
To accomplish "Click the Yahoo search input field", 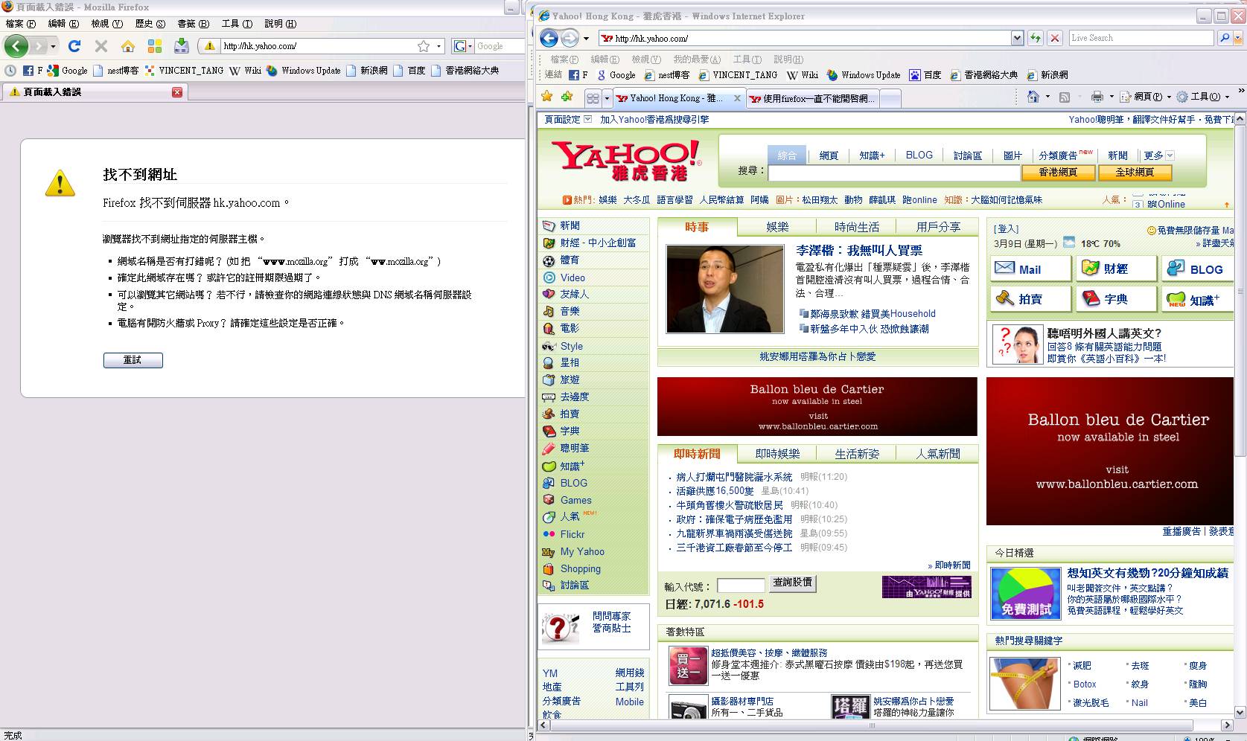I will (x=893, y=173).
